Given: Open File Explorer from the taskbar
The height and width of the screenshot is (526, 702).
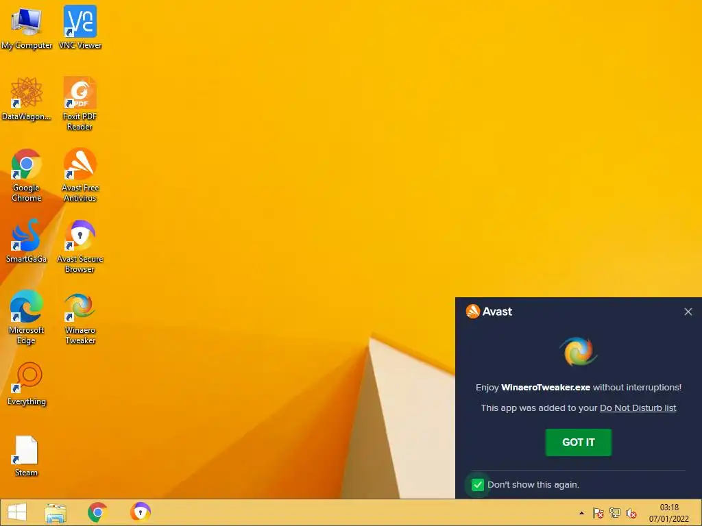Looking at the screenshot, I should [56, 512].
